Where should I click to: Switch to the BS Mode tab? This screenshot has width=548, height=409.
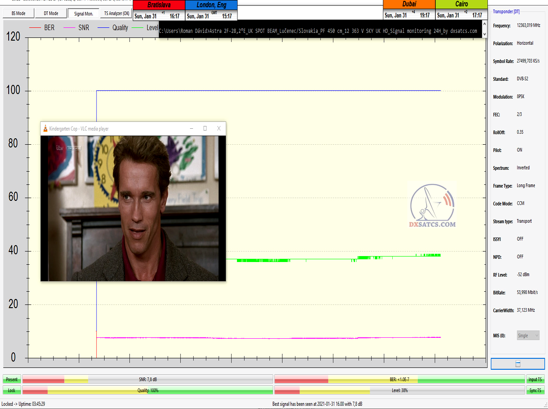coord(18,14)
